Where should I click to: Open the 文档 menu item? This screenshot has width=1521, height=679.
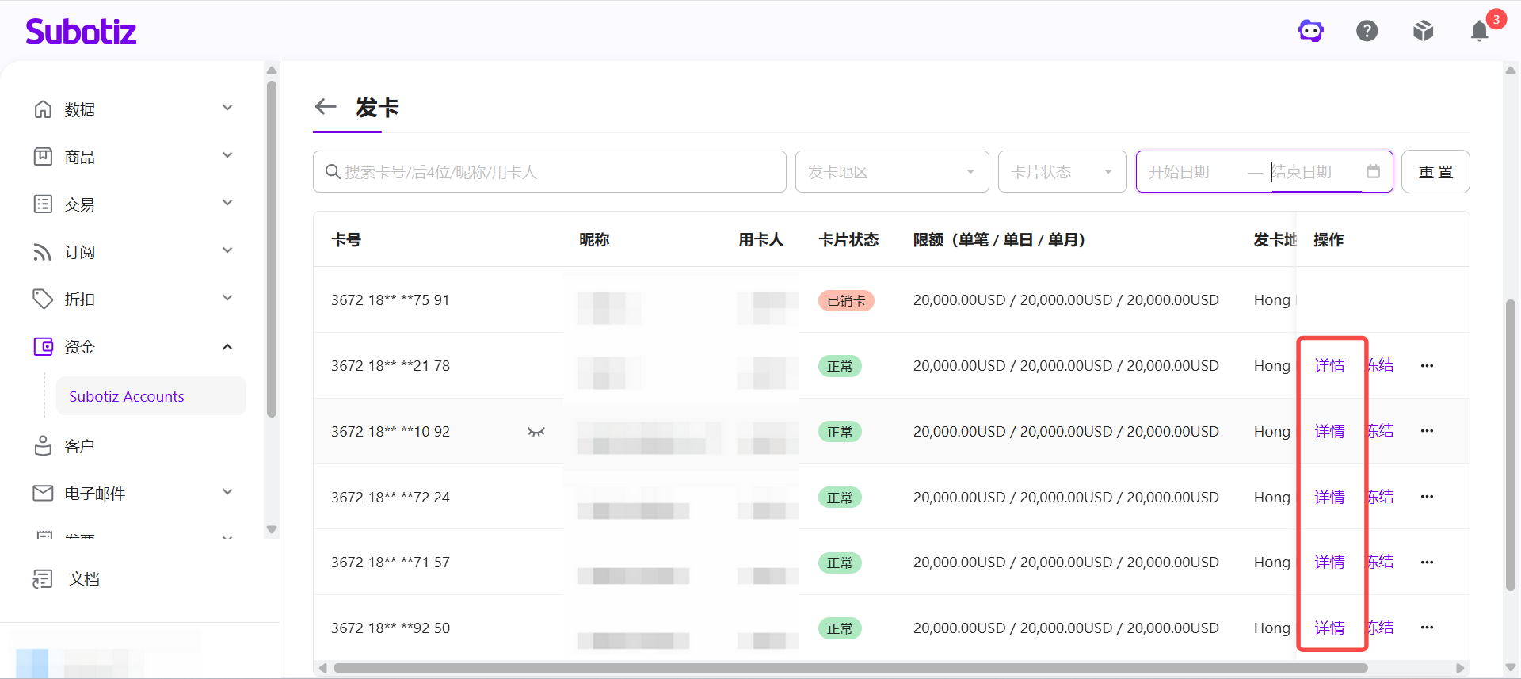[84, 579]
